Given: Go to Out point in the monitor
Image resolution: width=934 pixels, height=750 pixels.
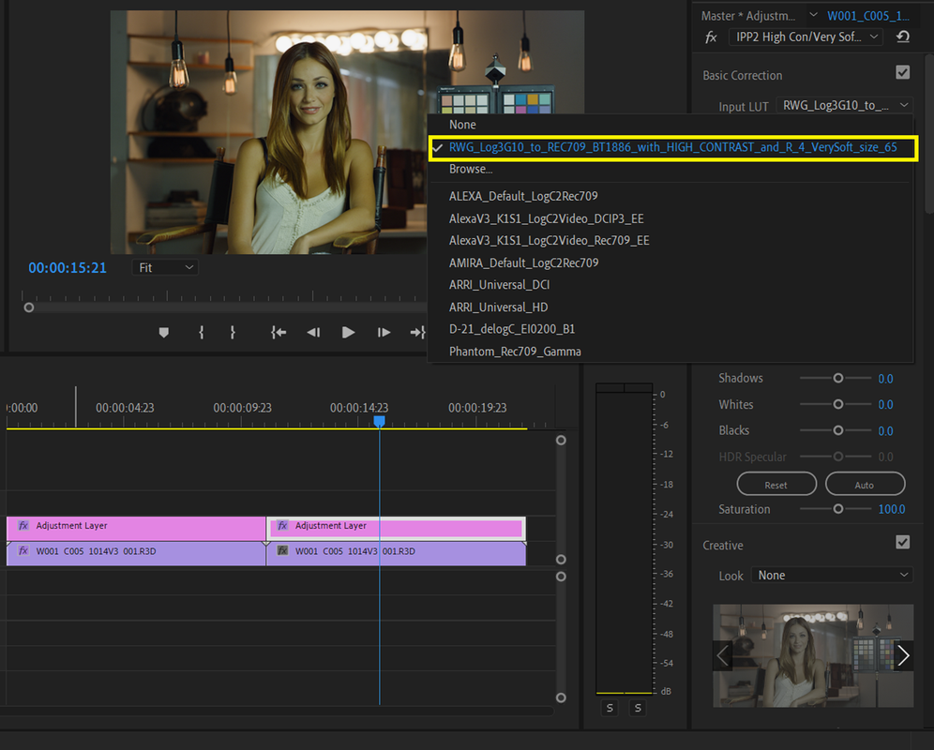Looking at the screenshot, I should [418, 333].
